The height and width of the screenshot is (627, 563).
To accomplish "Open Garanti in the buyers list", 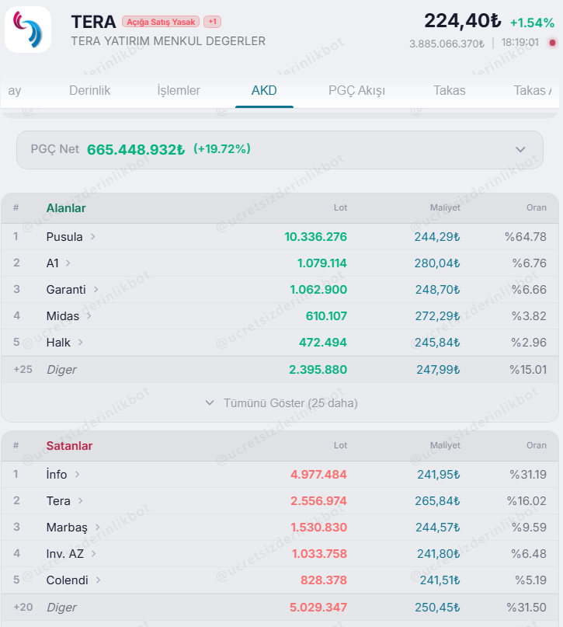I will [66, 290].
